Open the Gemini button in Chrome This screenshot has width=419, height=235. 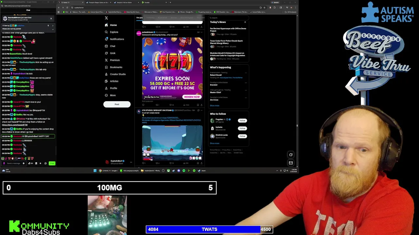pyautogui.click(x=276, y=3)
